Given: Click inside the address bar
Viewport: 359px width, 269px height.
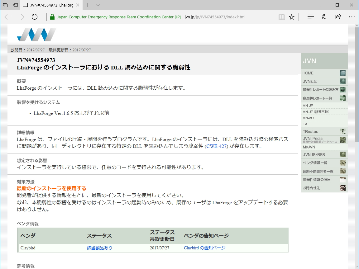Looking at the screenshot, I should pyautogui.click(x=218, y=17).
